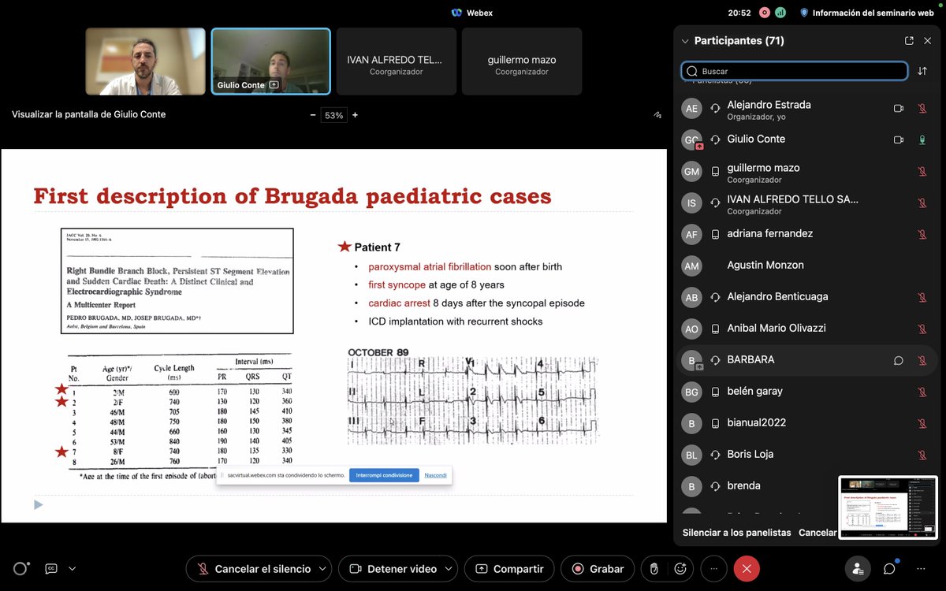
Task: Open video options arrow beside Detener video
Action: 449,569
